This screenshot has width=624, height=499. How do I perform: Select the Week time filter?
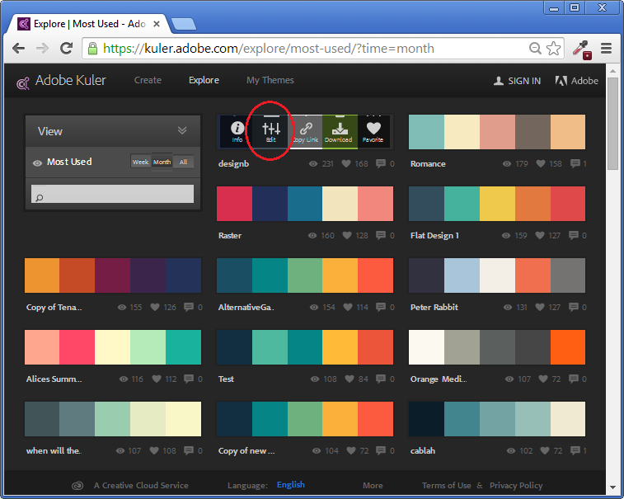140,162
